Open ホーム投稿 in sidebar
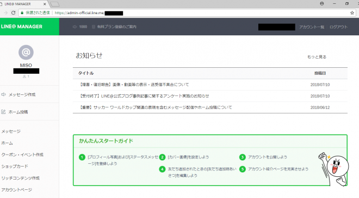 click(x=18, y=112)
